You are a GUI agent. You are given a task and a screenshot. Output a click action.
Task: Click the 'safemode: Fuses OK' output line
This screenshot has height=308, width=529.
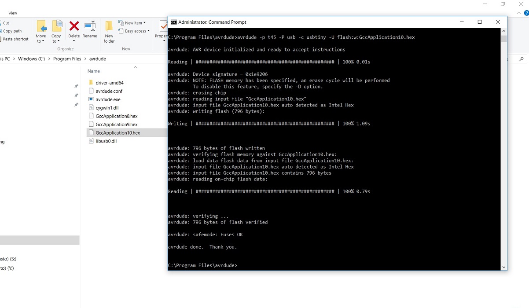pyautogui.click(x=205, y=235)
